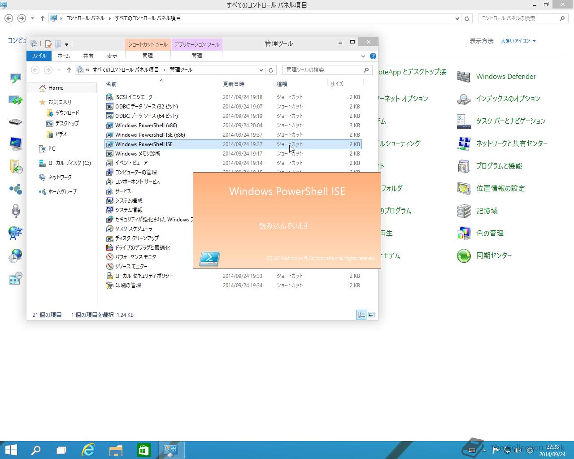Switch to the ホーム ribbon tab
The height and width of the screenshot is (459, 574).
coord(64,56)
